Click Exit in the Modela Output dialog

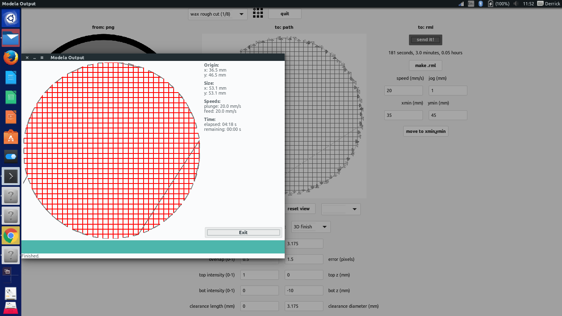243,232
